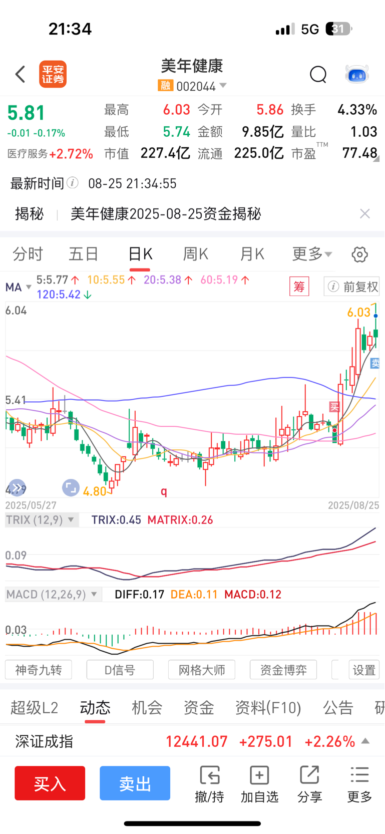Image resolution: width=385 pixels, height=834 pixels.
Task: Tap the 换手 4.33% value
Action: click(356, 110)
